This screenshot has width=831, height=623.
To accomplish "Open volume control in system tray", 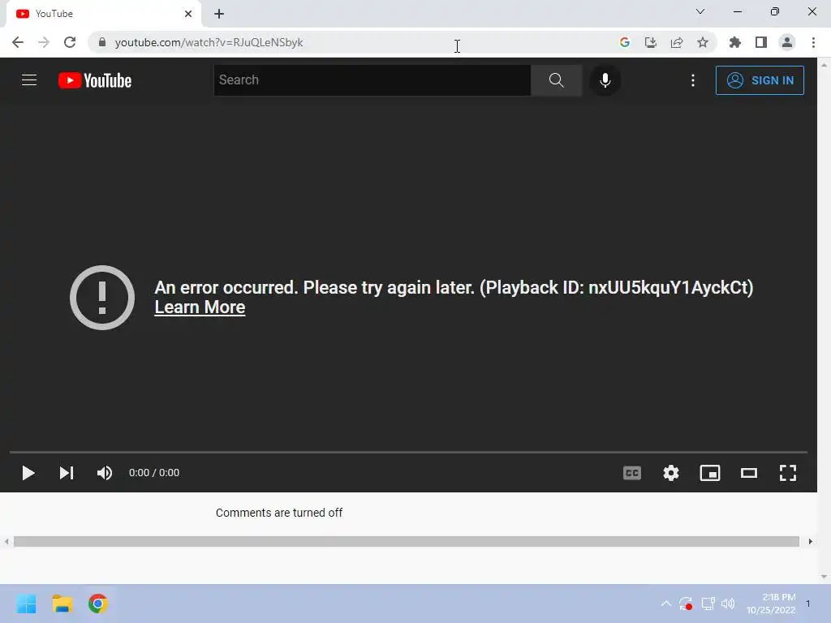I will pos(728,604).
